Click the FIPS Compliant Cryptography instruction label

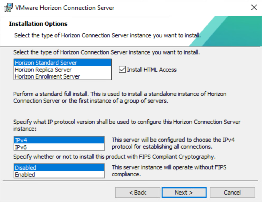[x=114, y=157]
